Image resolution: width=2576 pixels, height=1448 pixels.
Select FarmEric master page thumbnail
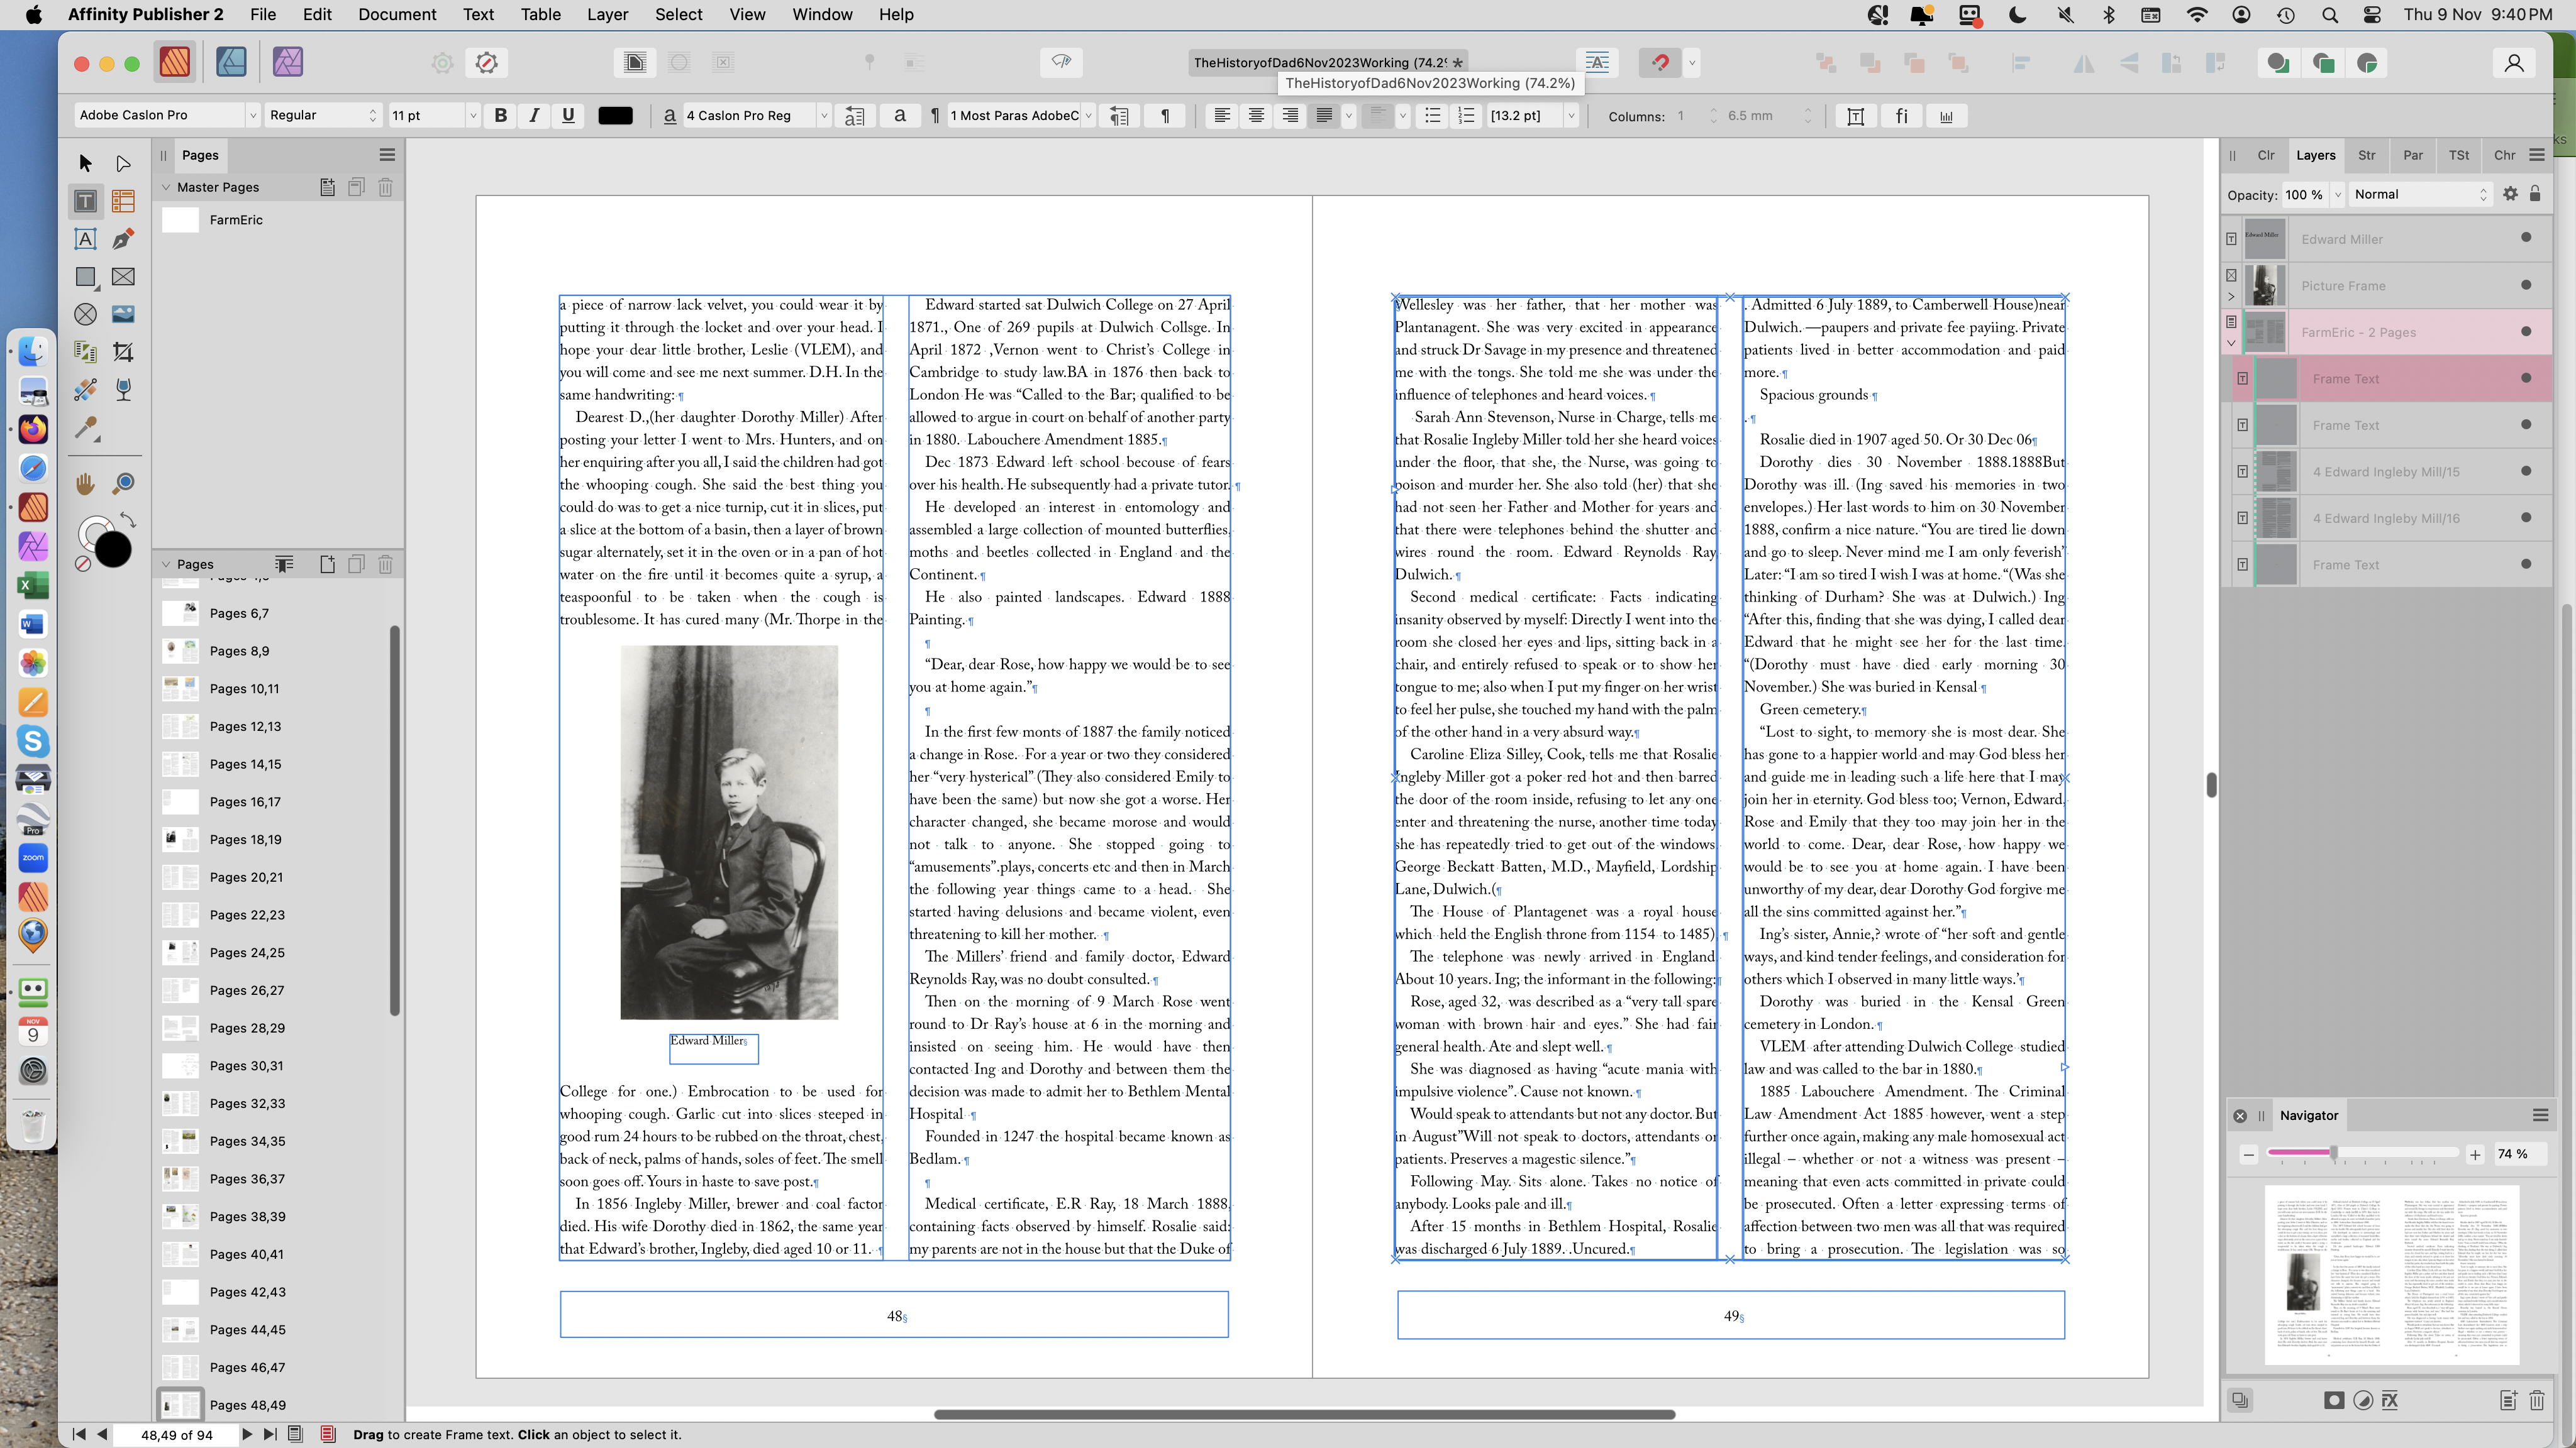point(180,220)
